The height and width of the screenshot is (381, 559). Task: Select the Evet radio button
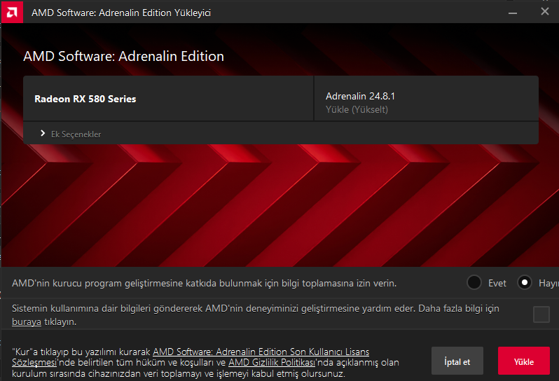(474, 283)
